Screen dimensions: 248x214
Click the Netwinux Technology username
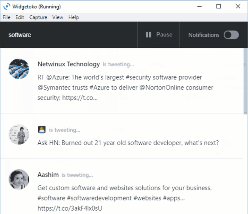(69, 64)
